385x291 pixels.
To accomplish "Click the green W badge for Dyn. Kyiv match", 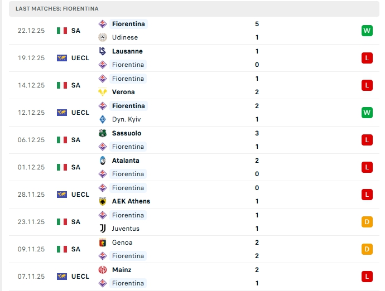I will pos(367,113).
